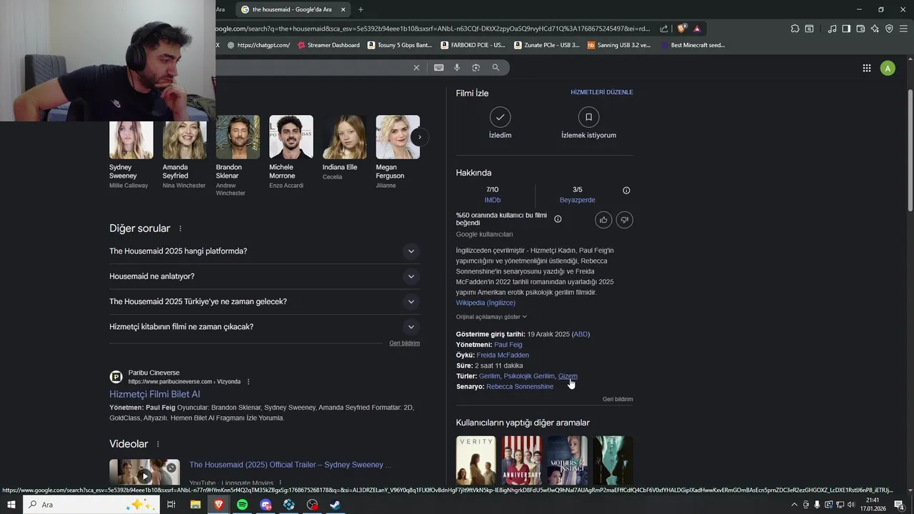The height and width of the screenshot is (514, 914).
Task: Expand 'Housemaid ne anlatıyor?' question
Action: (264, 276)
